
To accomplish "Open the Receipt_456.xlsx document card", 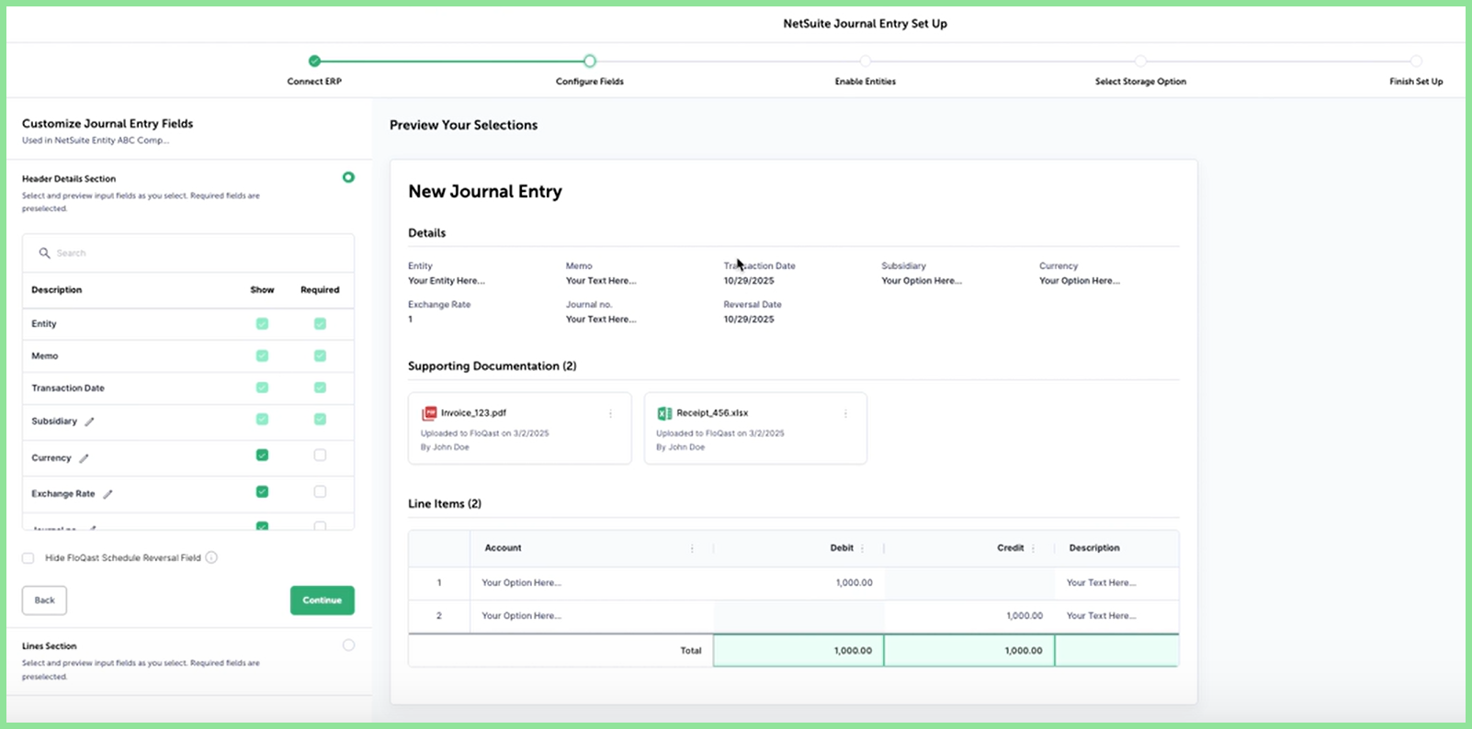I will click(755, 428).
